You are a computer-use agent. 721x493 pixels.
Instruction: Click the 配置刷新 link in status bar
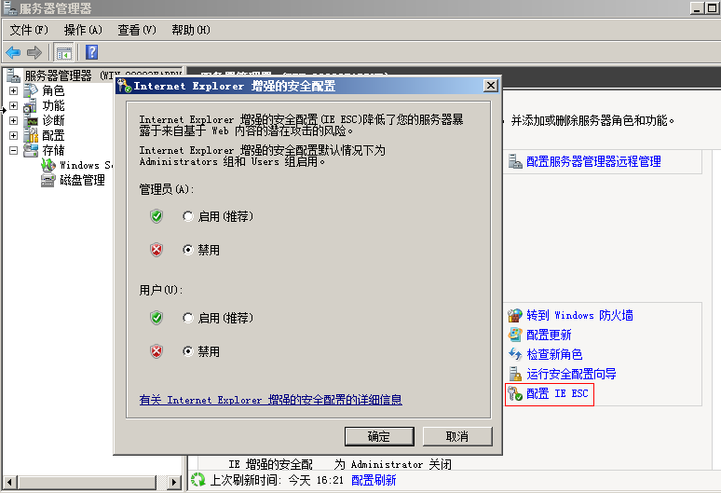click(374, 480)
